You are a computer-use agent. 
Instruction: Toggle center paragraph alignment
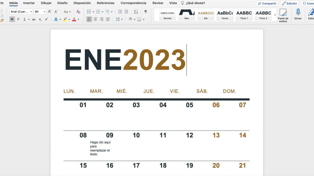95,19
